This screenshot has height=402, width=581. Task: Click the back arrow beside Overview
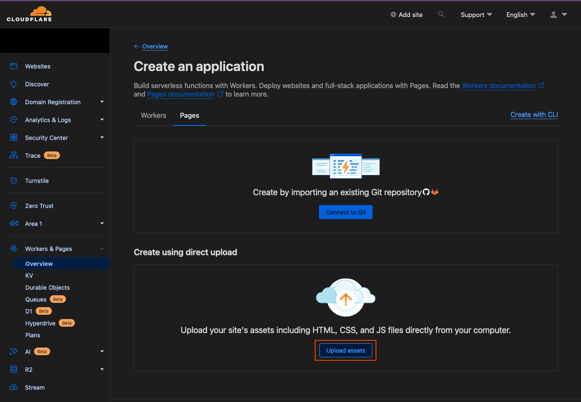pyautogui.click(x=137, y=46)
